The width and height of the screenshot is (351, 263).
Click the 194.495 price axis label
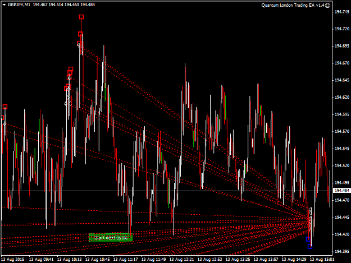click(x=342, y=183)
